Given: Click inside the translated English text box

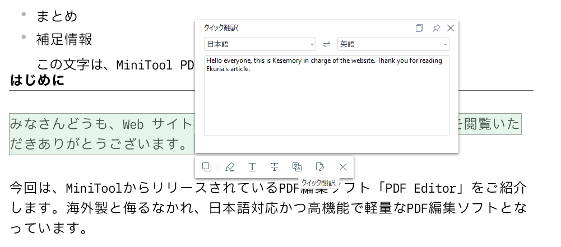Looking at the screenshot, I should [327, 101].
